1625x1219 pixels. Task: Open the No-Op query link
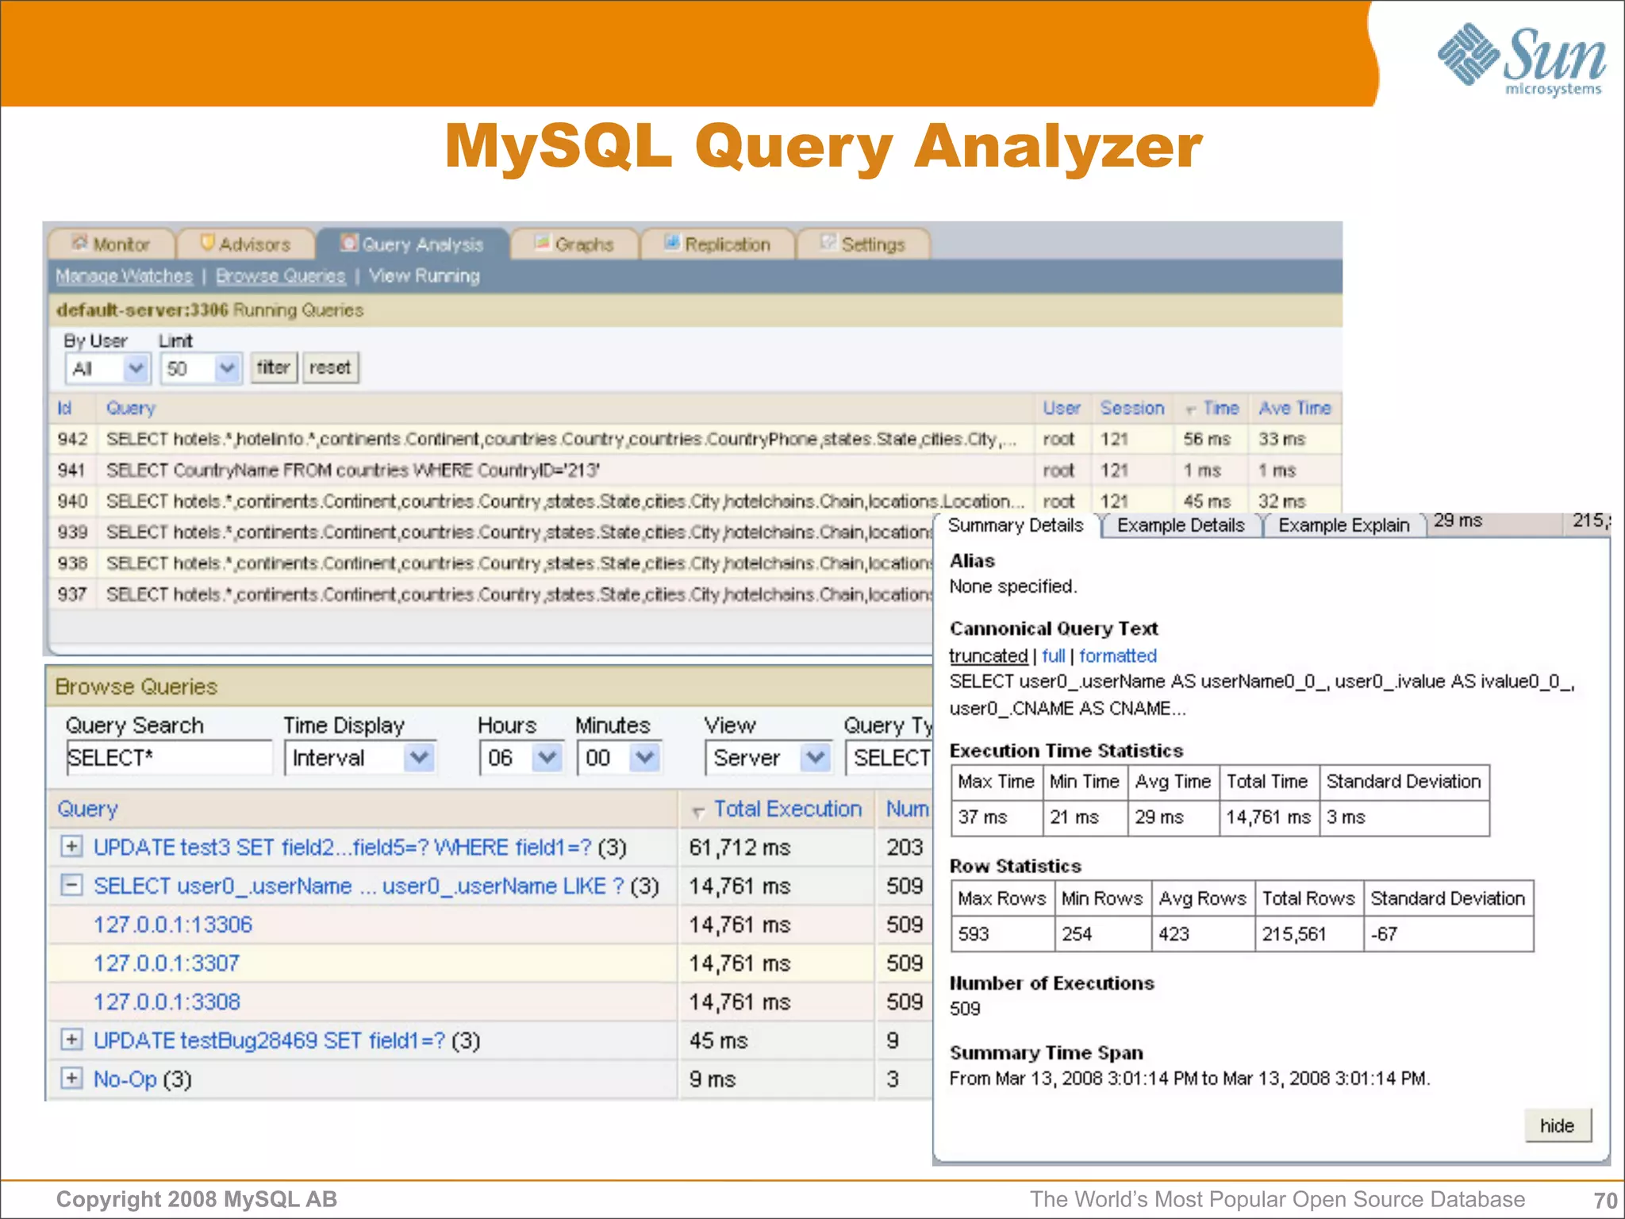[125, 1079]
